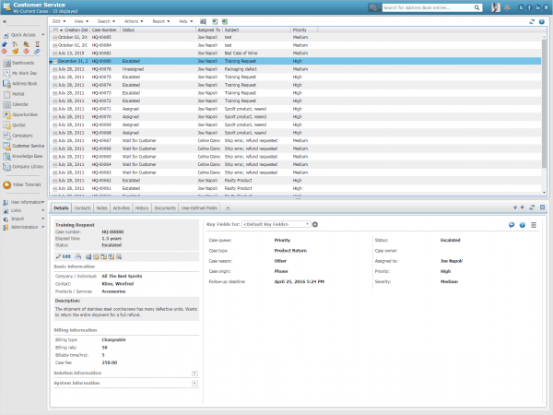Tick the checkbox for case HQ-00076
This screenshot has height=415, width=553.
coord(55,69)
